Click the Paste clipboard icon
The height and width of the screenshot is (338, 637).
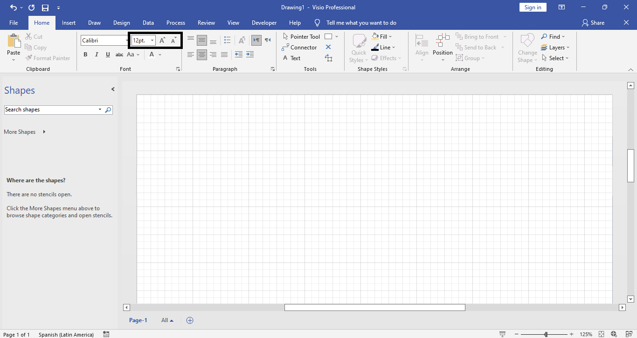click(14, 41)
